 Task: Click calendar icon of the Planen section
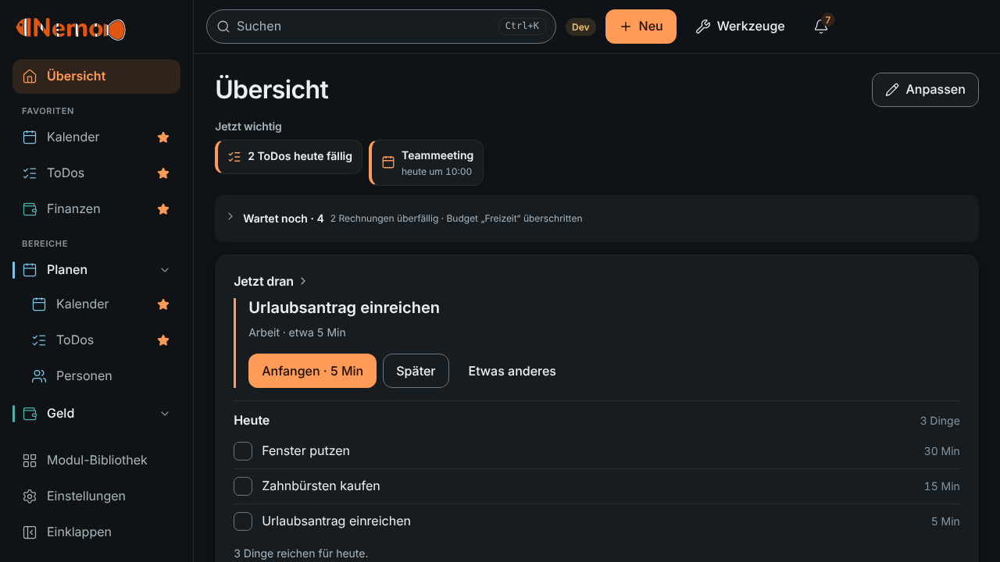click(30, 270)
